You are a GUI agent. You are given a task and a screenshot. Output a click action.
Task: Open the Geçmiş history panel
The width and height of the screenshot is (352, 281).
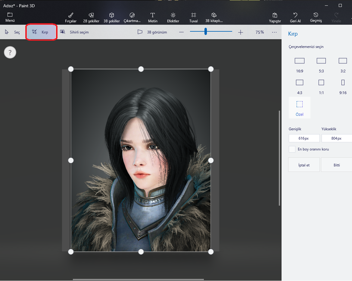coord(316,17)
